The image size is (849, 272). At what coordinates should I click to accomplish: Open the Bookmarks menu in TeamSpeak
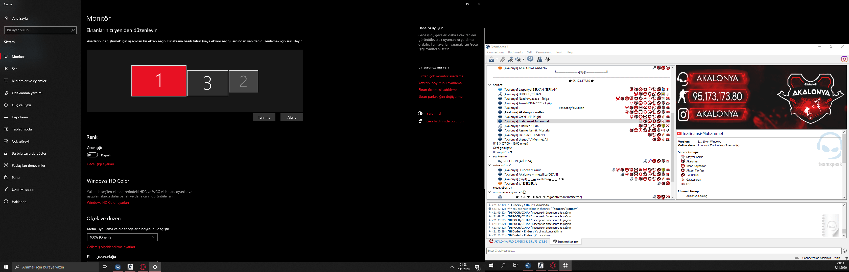coord(515,52)
